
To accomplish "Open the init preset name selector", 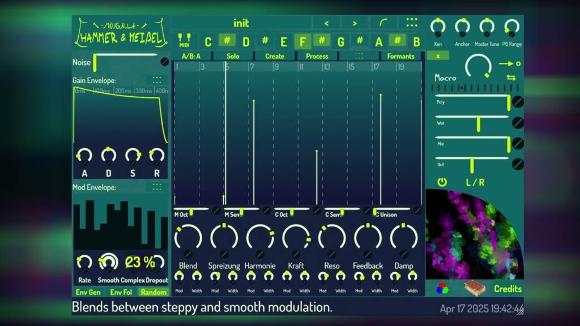I will click(x=241, y=23).
